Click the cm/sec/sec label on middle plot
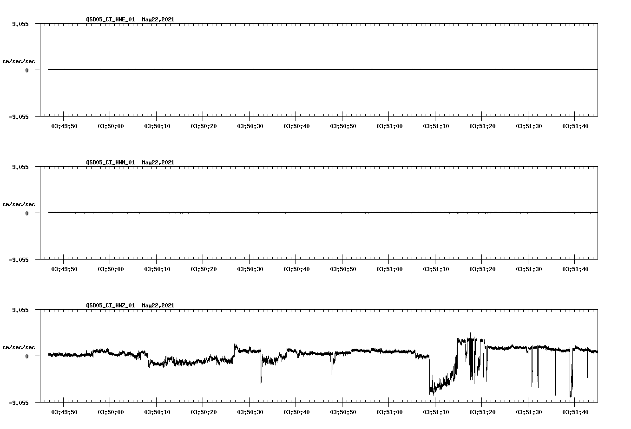Screen dimensions: 631x429 click(20, 204)
